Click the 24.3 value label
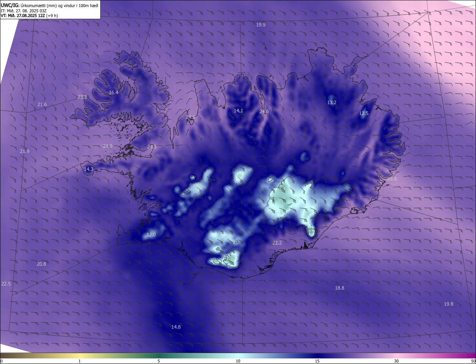Viewport: 476px width, 364px height. coord(152,147)
